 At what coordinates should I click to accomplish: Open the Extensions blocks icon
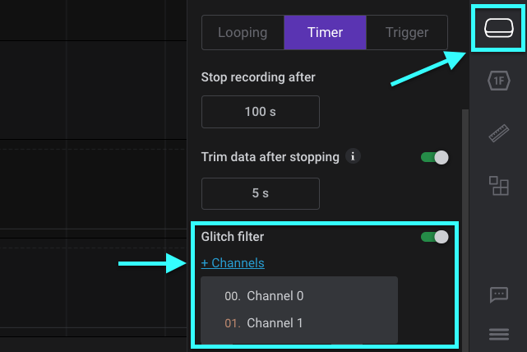pos(499,186)
